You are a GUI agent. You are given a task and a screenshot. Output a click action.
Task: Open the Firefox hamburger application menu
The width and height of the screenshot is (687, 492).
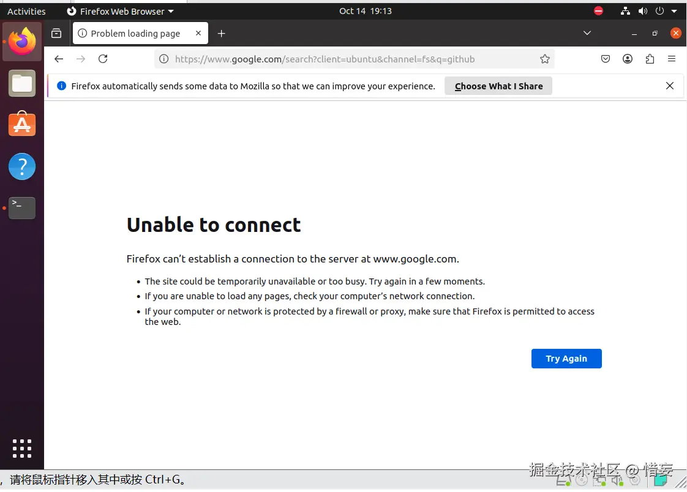click(x=672, y=59)
